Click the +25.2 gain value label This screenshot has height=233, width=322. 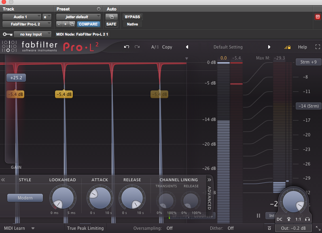click(x=16, y=78)
